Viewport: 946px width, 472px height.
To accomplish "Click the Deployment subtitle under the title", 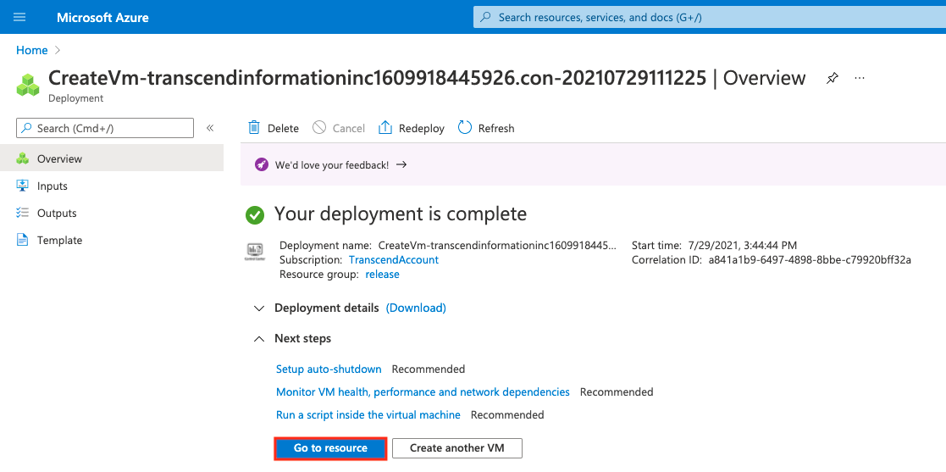I will (75, 97).
